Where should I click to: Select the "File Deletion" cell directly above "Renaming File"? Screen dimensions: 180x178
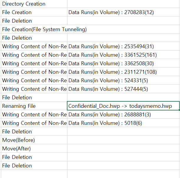pos(34,98)
